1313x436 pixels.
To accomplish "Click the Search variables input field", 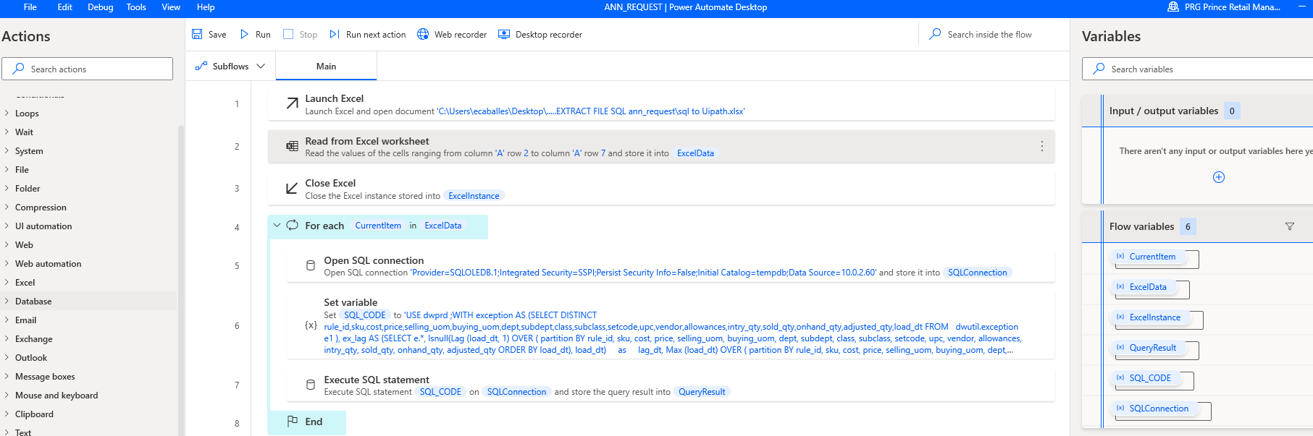I will pyautogui.click(x=1198, y=69).
